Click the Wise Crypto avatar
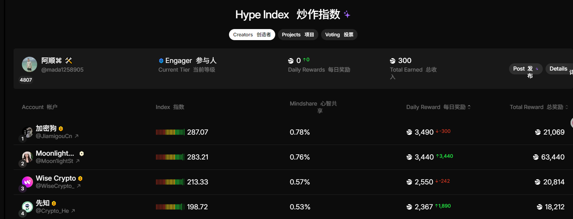This screenshot has height=219, width=573. pyautogui.click(x=27, y=182)
